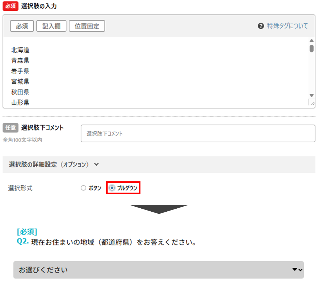
Task: Select the プルダウン radio option
Action: pyautogui.click(x=112, y=188)
